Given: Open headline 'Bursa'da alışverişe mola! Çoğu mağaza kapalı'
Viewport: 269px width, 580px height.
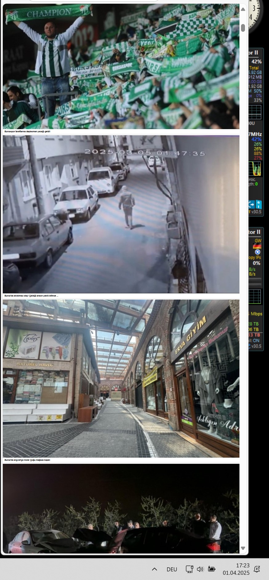Looking at the screenshot, I should click(27, 460).
